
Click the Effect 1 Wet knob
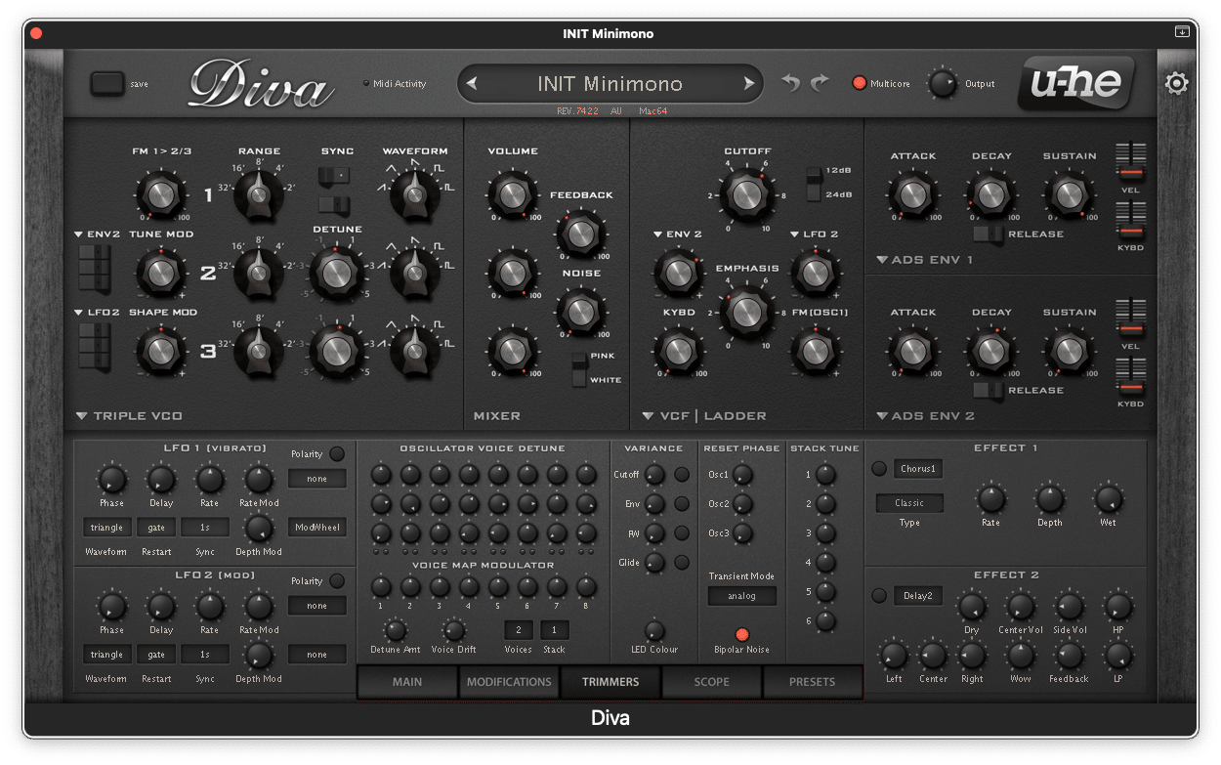coord(1108,499)
